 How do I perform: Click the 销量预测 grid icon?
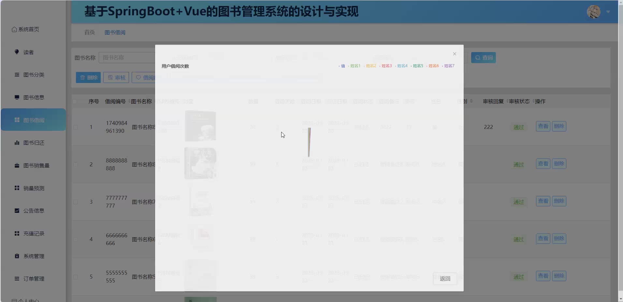coord(17,188)
